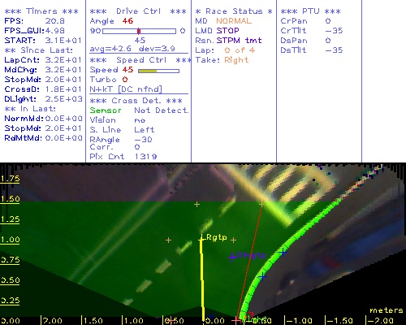Click the N+kT [DC nfnd] status line

126,89
